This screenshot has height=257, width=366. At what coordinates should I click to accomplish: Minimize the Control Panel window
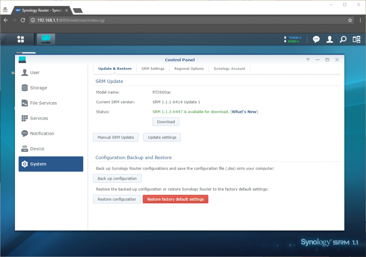pyautogui.click(x=317, y=60)
